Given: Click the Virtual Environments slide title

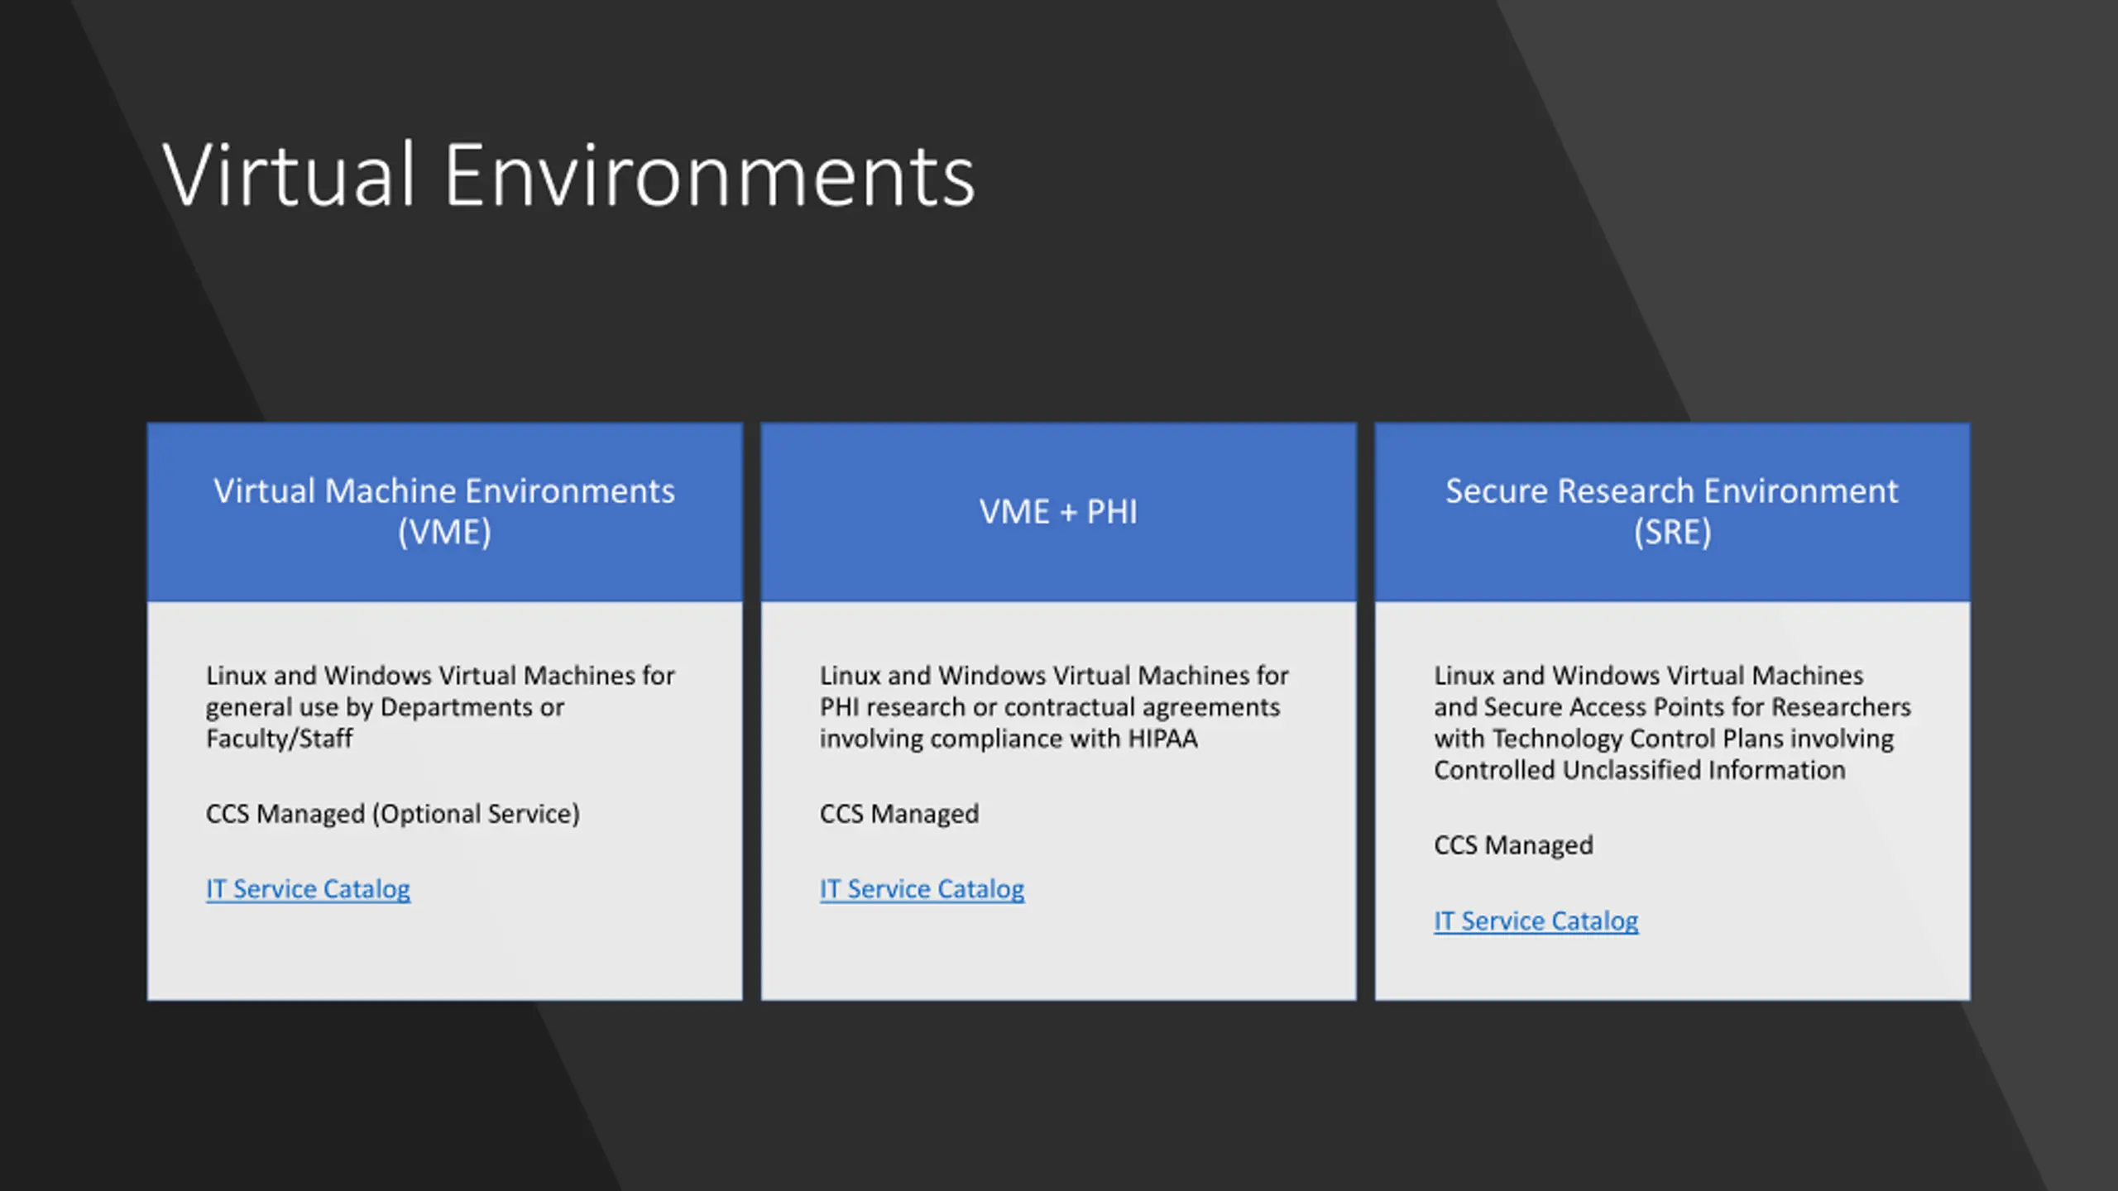Looking at the screenshot, I should (568, 175).
